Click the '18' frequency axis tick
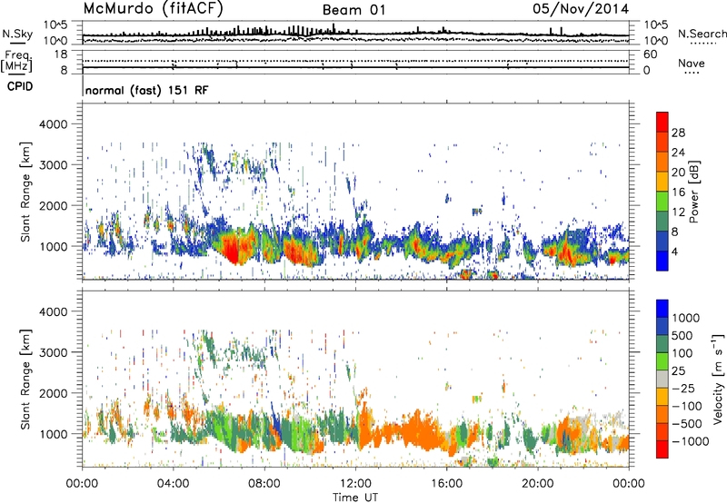Image resolution: width=727 pixels, height=503 pixels. click(x=61, y=54)
